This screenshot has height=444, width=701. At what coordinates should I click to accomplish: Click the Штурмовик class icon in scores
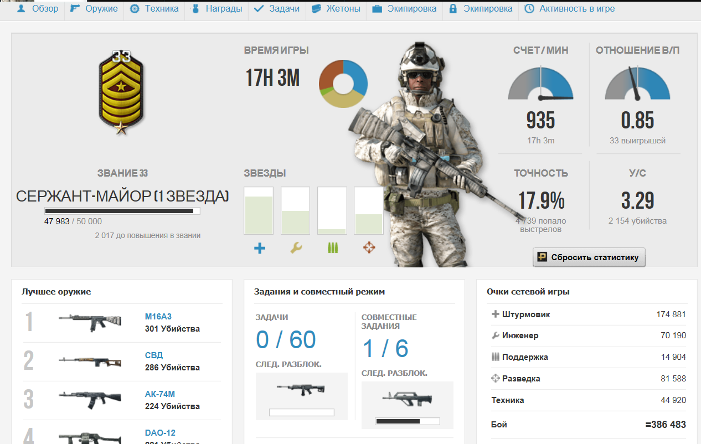(495, 314)
